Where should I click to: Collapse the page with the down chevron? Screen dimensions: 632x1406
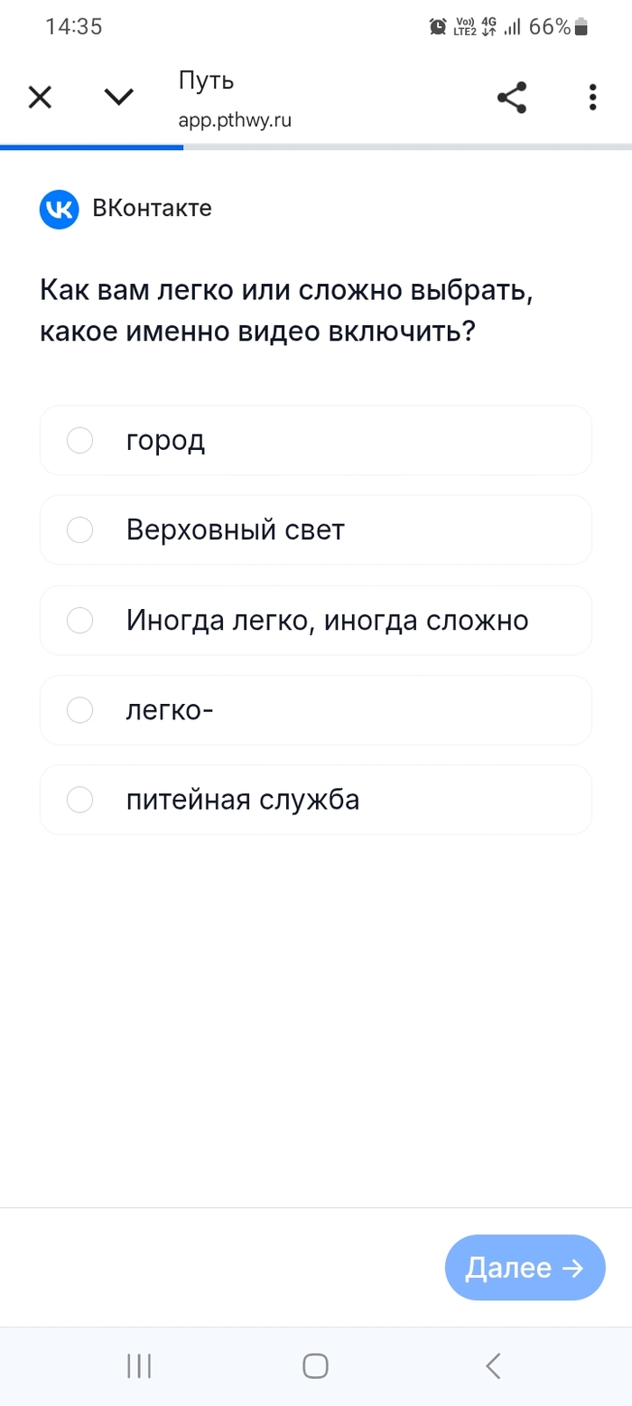(x=118, y=97)
